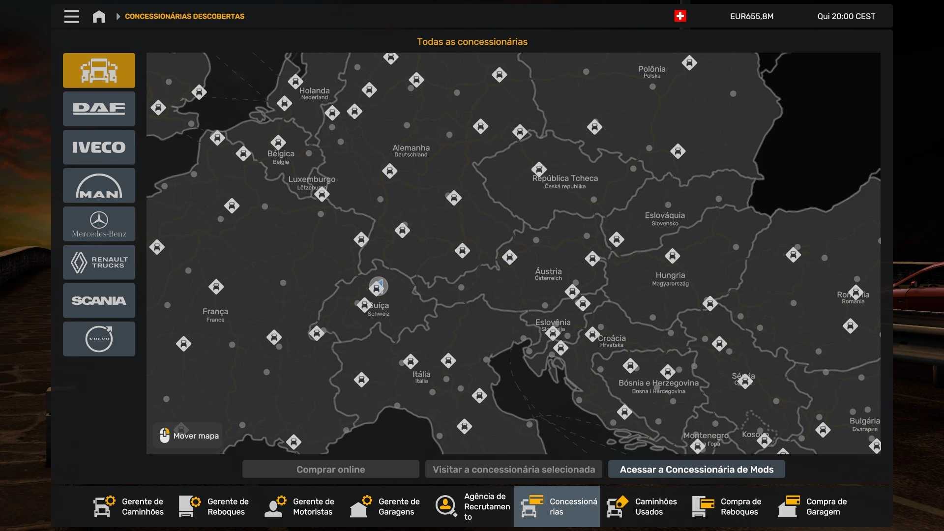This screenshot has height=531, width=944.
Task: Click Acessar a Concessionária de Mods button
Action: click(696, 469)
